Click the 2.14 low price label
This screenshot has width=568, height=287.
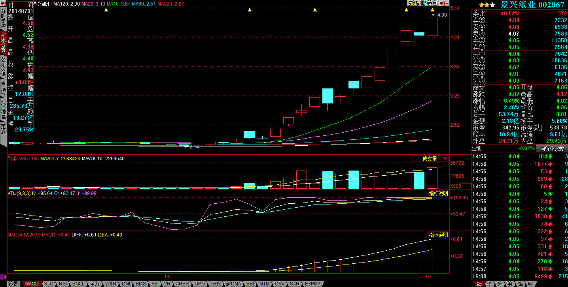(x=194, y=146)
